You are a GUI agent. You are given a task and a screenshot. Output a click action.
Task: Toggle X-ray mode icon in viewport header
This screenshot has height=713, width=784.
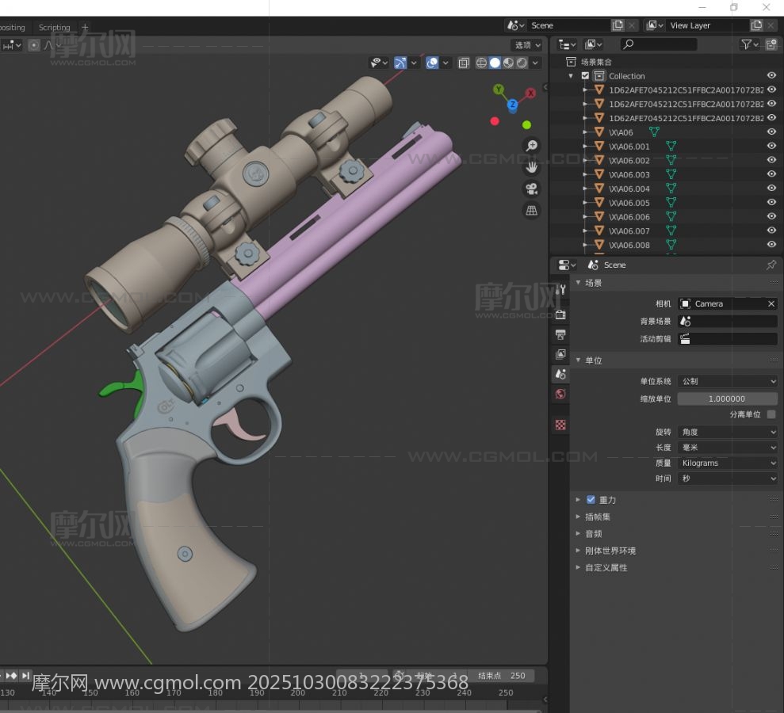(x=464, y=63)
